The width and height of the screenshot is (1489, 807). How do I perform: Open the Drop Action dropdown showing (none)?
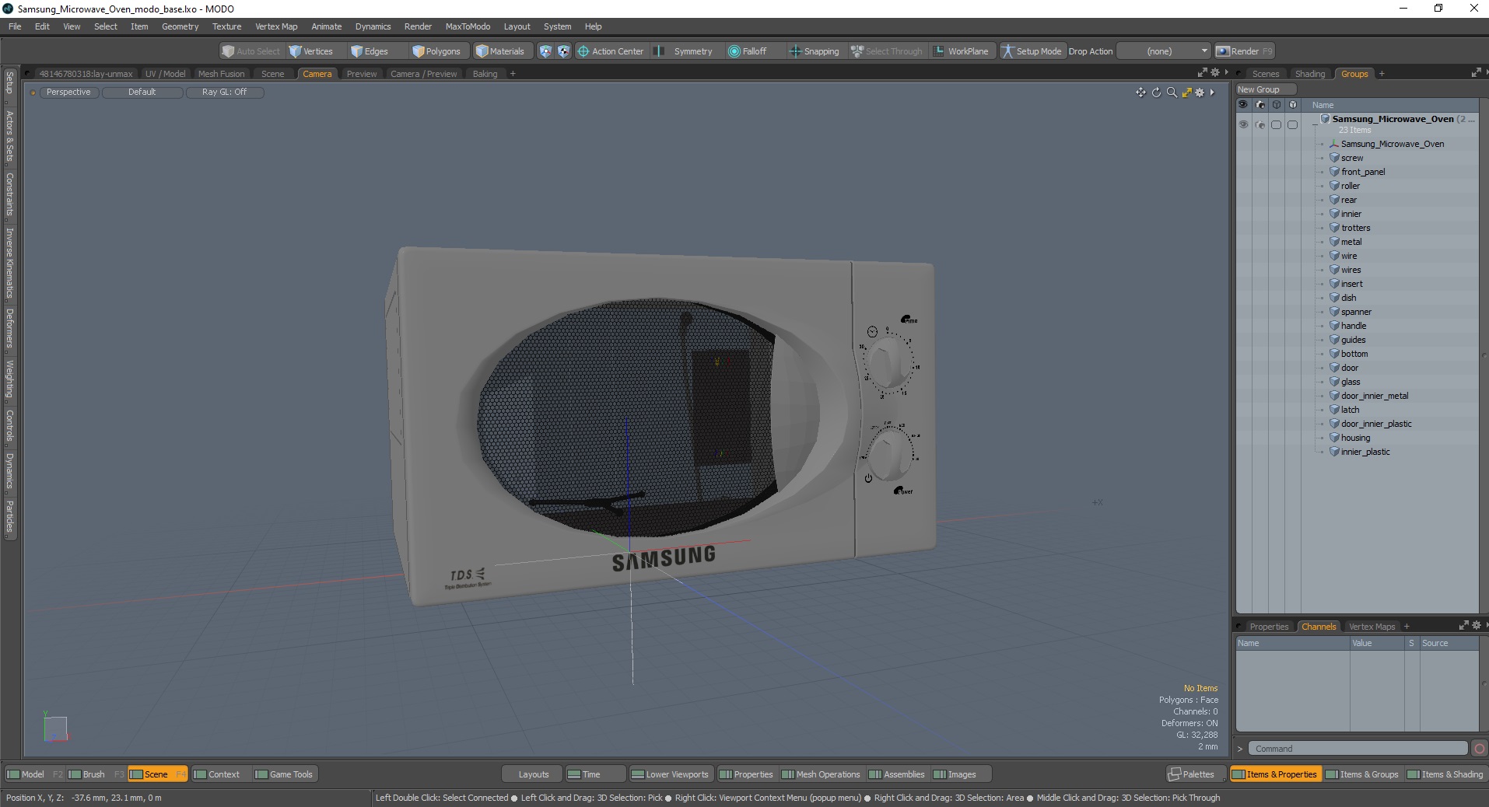tap(1164, 51)
